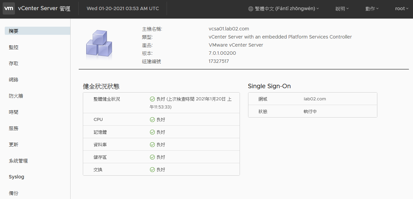
Task: Open the 繁體中文 language dropdown
Action: click(284, 9)
